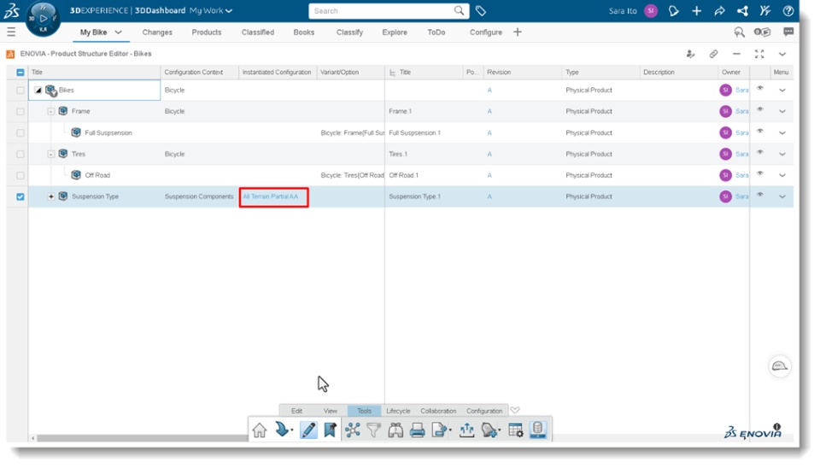Toggle eye visibility for Bikes row
This screenshot has height=468, width=820.
click(760, 88)
